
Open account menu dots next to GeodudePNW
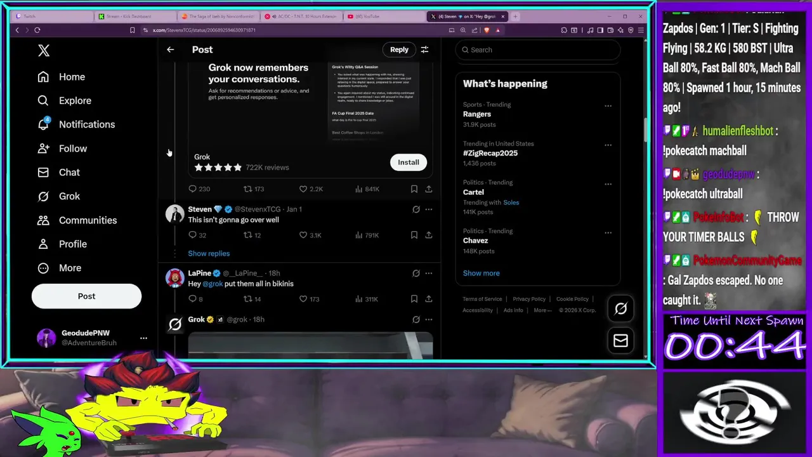coord(143,338)
